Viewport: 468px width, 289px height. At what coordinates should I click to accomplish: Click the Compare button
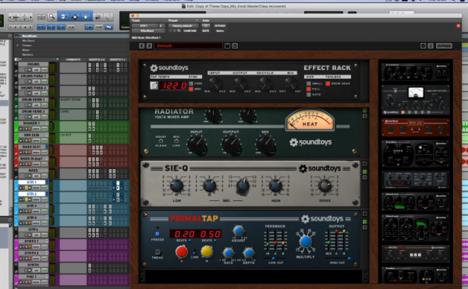[190, 30]
